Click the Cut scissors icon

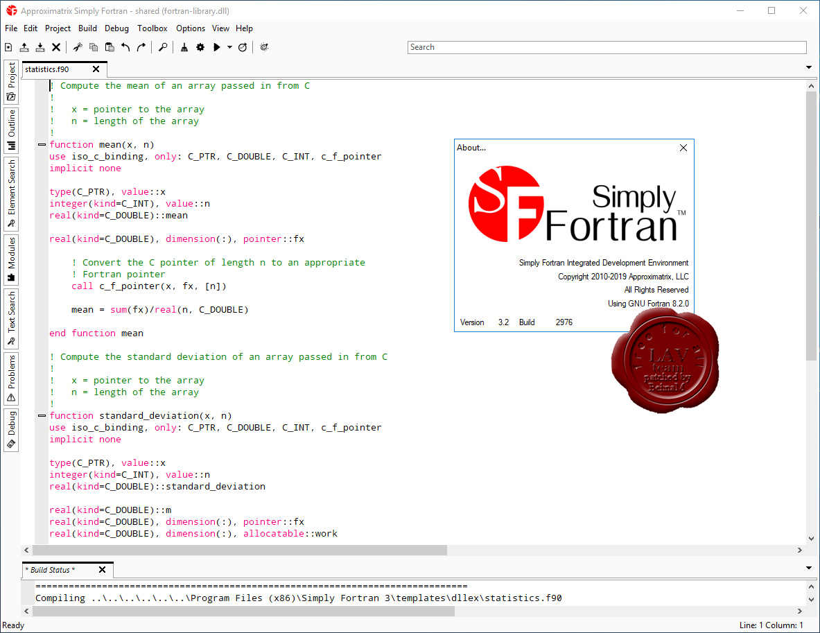tap(78, 48)
